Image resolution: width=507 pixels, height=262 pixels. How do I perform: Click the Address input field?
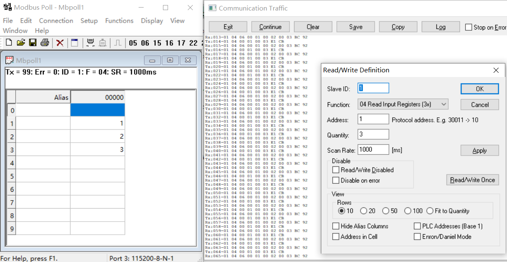tap(373, 119)
